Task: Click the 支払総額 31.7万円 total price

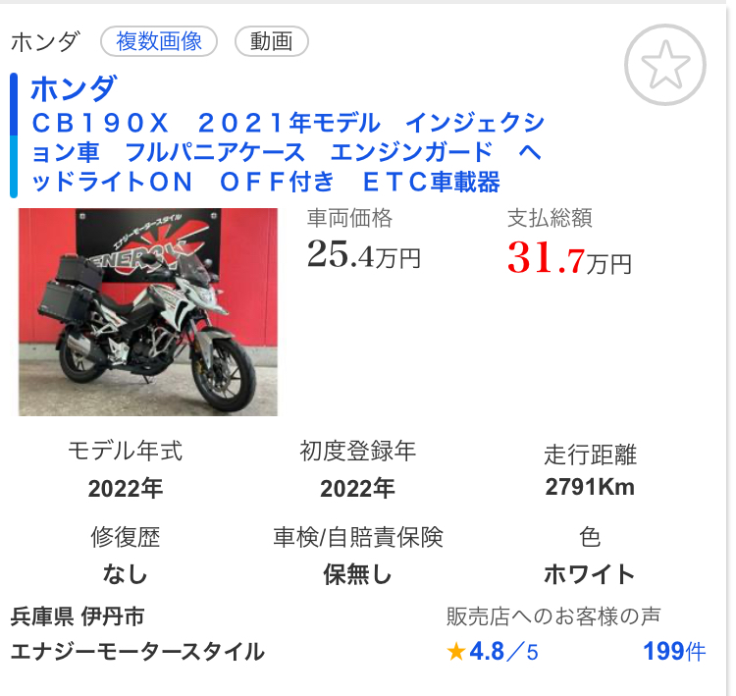Action: (x=569, y=258)
